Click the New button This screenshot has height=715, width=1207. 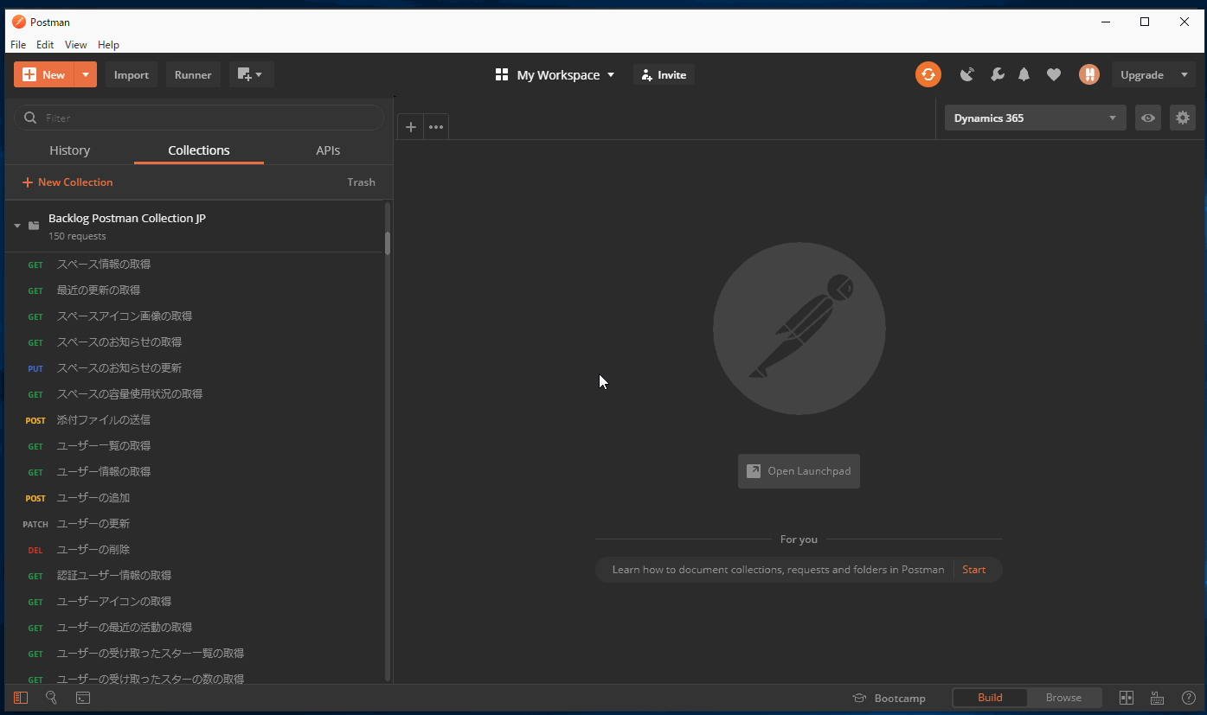44,74
